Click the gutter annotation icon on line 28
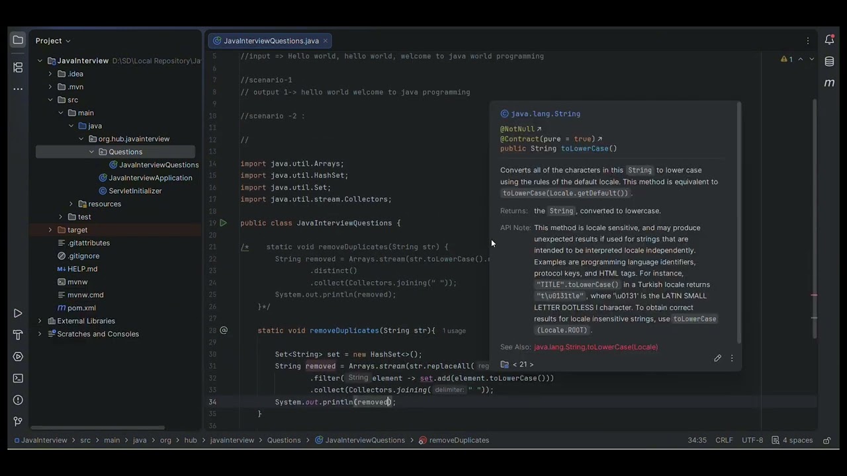This screenshot has width=847, height=476. tap(224, 330)
